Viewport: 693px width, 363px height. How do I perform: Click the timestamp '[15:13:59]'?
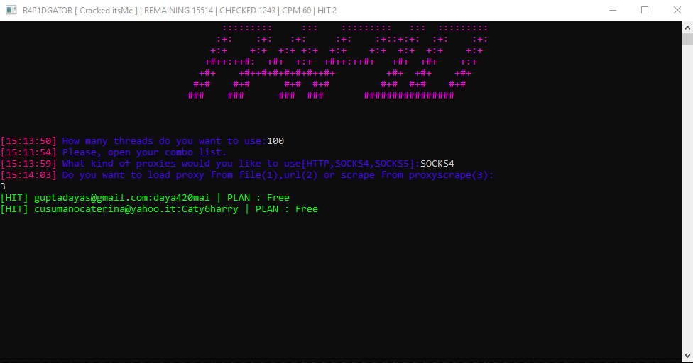[28, 164]
